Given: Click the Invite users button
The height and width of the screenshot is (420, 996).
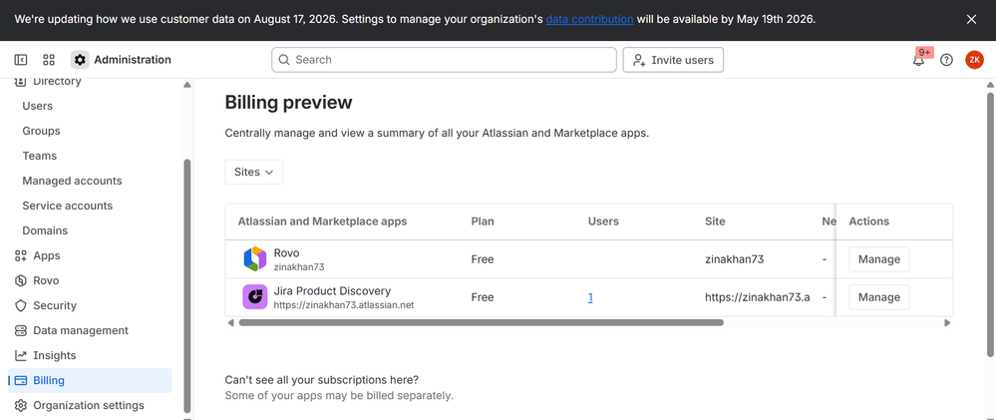Looking at the screenshot, I should tap(673, 60).
